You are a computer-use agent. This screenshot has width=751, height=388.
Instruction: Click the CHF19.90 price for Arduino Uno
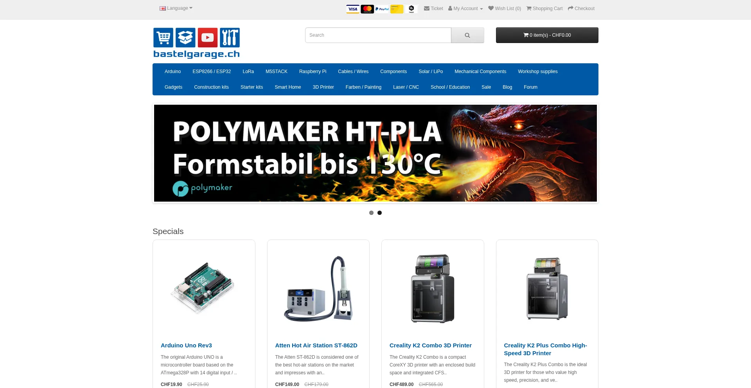(x=171, y=384)
